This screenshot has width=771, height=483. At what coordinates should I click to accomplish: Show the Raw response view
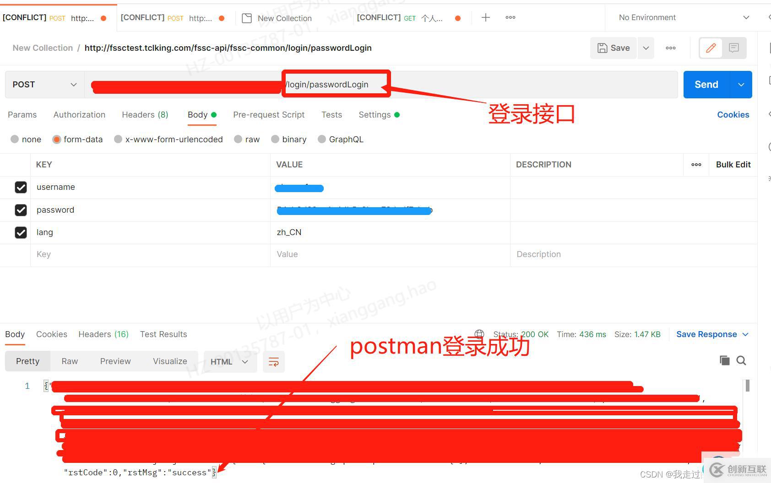pyautogui.click(x=70, y=361)
